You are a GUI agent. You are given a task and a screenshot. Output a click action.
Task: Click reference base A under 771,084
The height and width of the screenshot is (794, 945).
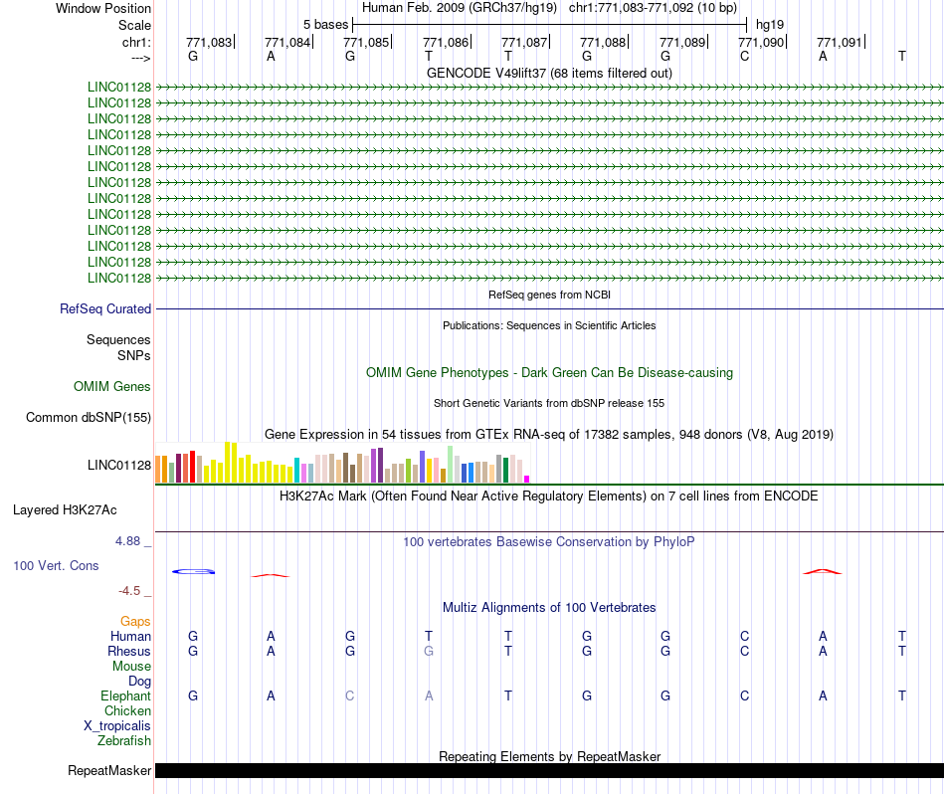[271, 56]
